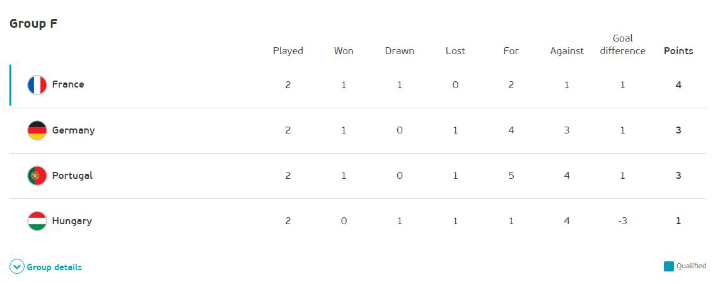Click France's points total of 4
The width and height of the screenshot is (720, 284).
[678, 84]
